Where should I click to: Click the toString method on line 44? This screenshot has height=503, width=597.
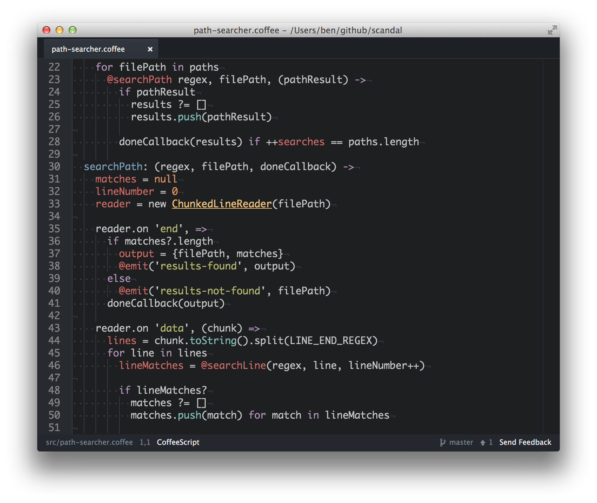[x=213, y=340]
